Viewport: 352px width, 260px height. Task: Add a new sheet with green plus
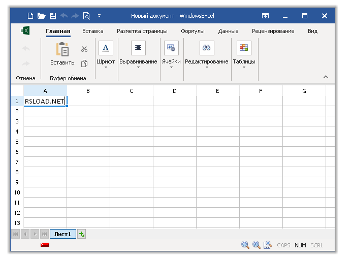pos(81,234)
